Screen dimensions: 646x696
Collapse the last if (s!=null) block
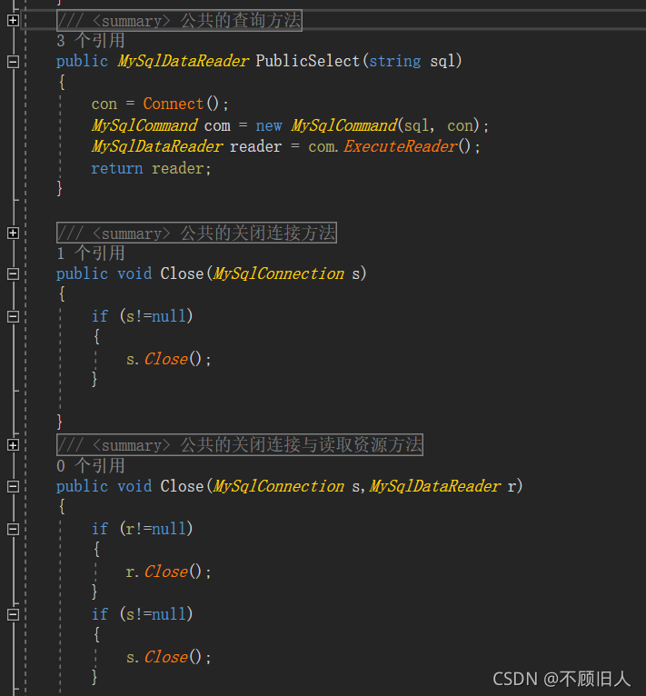(x=13, y=614)
